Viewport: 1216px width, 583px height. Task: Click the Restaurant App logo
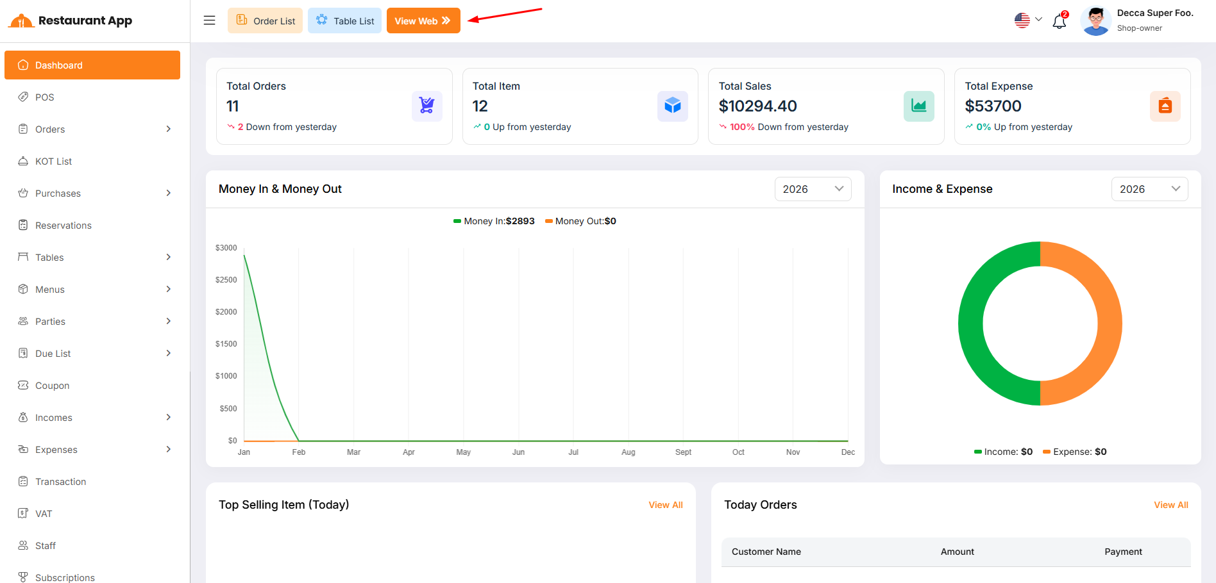(x=71, y=21)
